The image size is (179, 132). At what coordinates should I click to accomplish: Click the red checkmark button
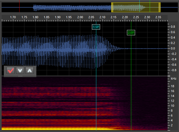(x=11, y=71)
